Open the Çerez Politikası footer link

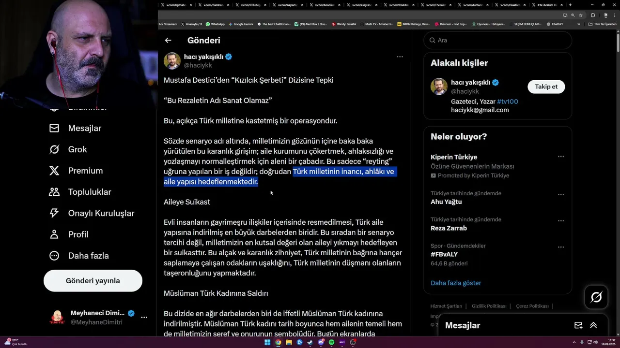click(x=532, y=306)
